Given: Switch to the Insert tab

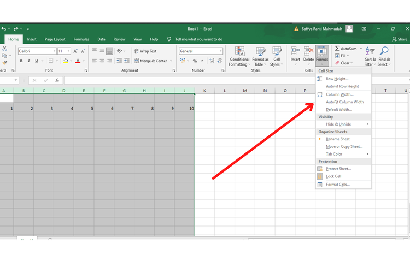Looking at the screenshot, I should coord(32,39).
